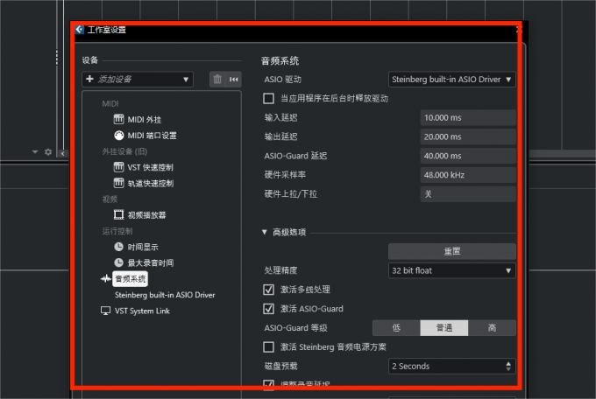Select 最大录音时间 entry
This screenshot has width=596, height=399.
click(x=151, y=263)
